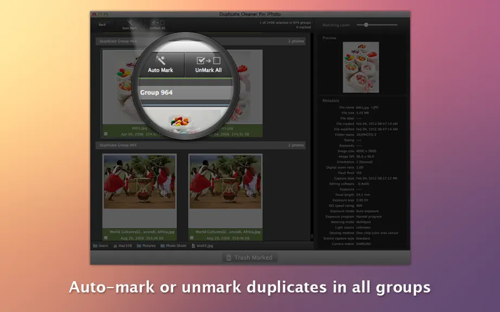Viewport: 500px width, 312px height.
Task: Click the Duplicate Group 964 header label
Action: (x=118, y=41)
